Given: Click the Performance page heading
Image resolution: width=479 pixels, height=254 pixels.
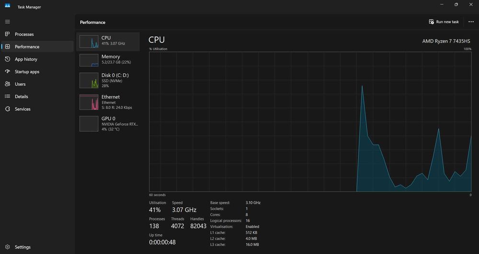Looking at the screenshot, I should [92, 22].
